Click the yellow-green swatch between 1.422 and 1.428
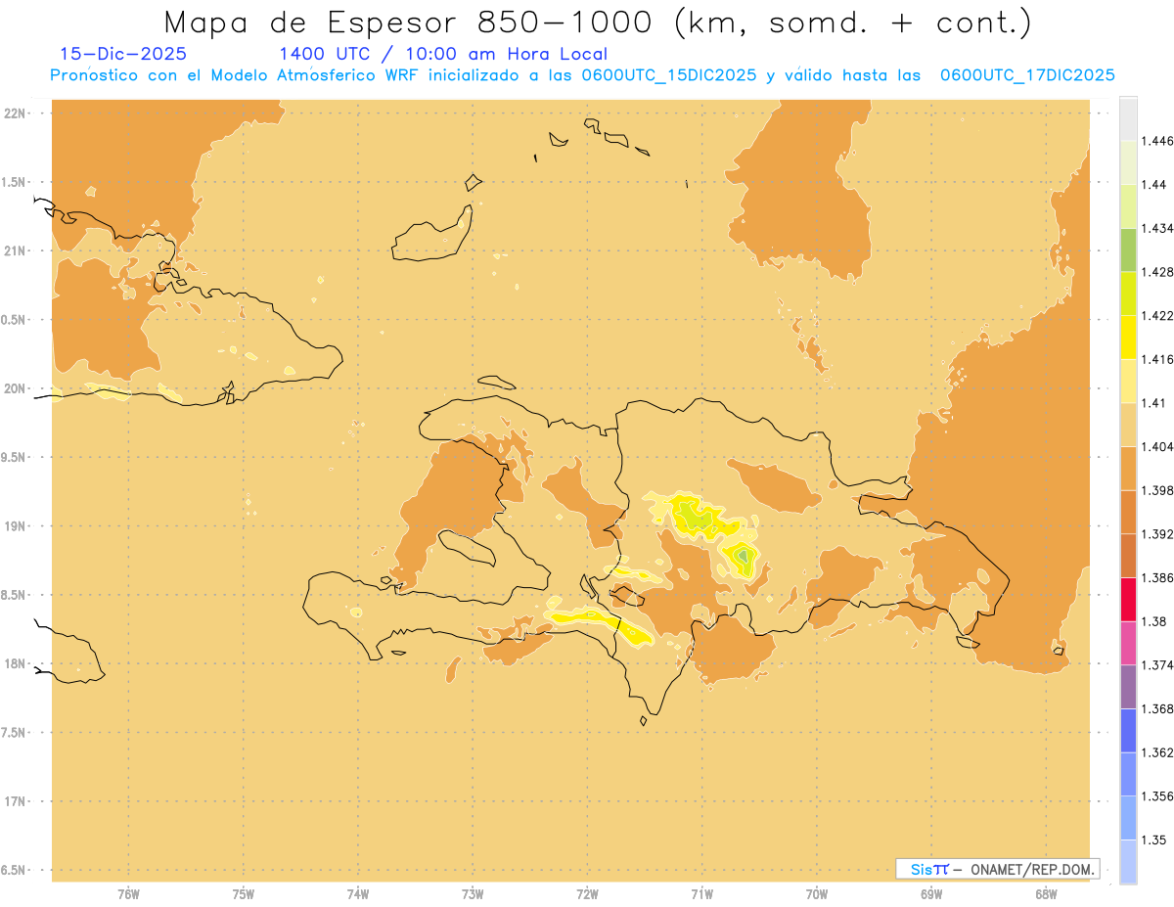This screenshot has height=907, width=1174. coord(1128,294)
